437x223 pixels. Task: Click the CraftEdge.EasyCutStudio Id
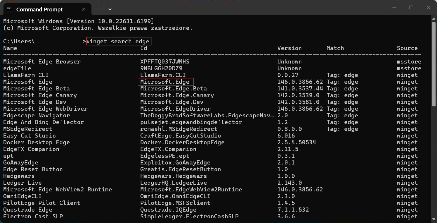point(180,136)
